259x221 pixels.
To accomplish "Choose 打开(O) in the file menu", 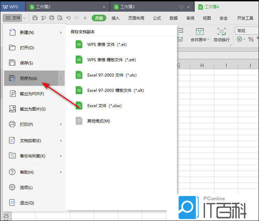I will 34,48.
